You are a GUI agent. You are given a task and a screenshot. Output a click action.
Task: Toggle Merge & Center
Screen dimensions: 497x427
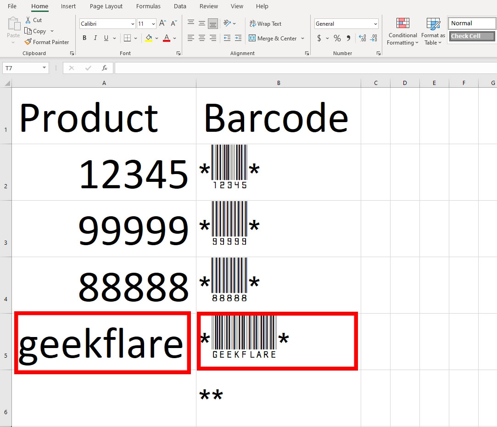(x=273, y=39)
